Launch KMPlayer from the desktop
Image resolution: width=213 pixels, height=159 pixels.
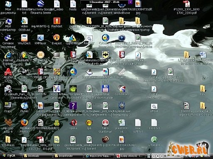pyautogui.click(x=40, y=40)
